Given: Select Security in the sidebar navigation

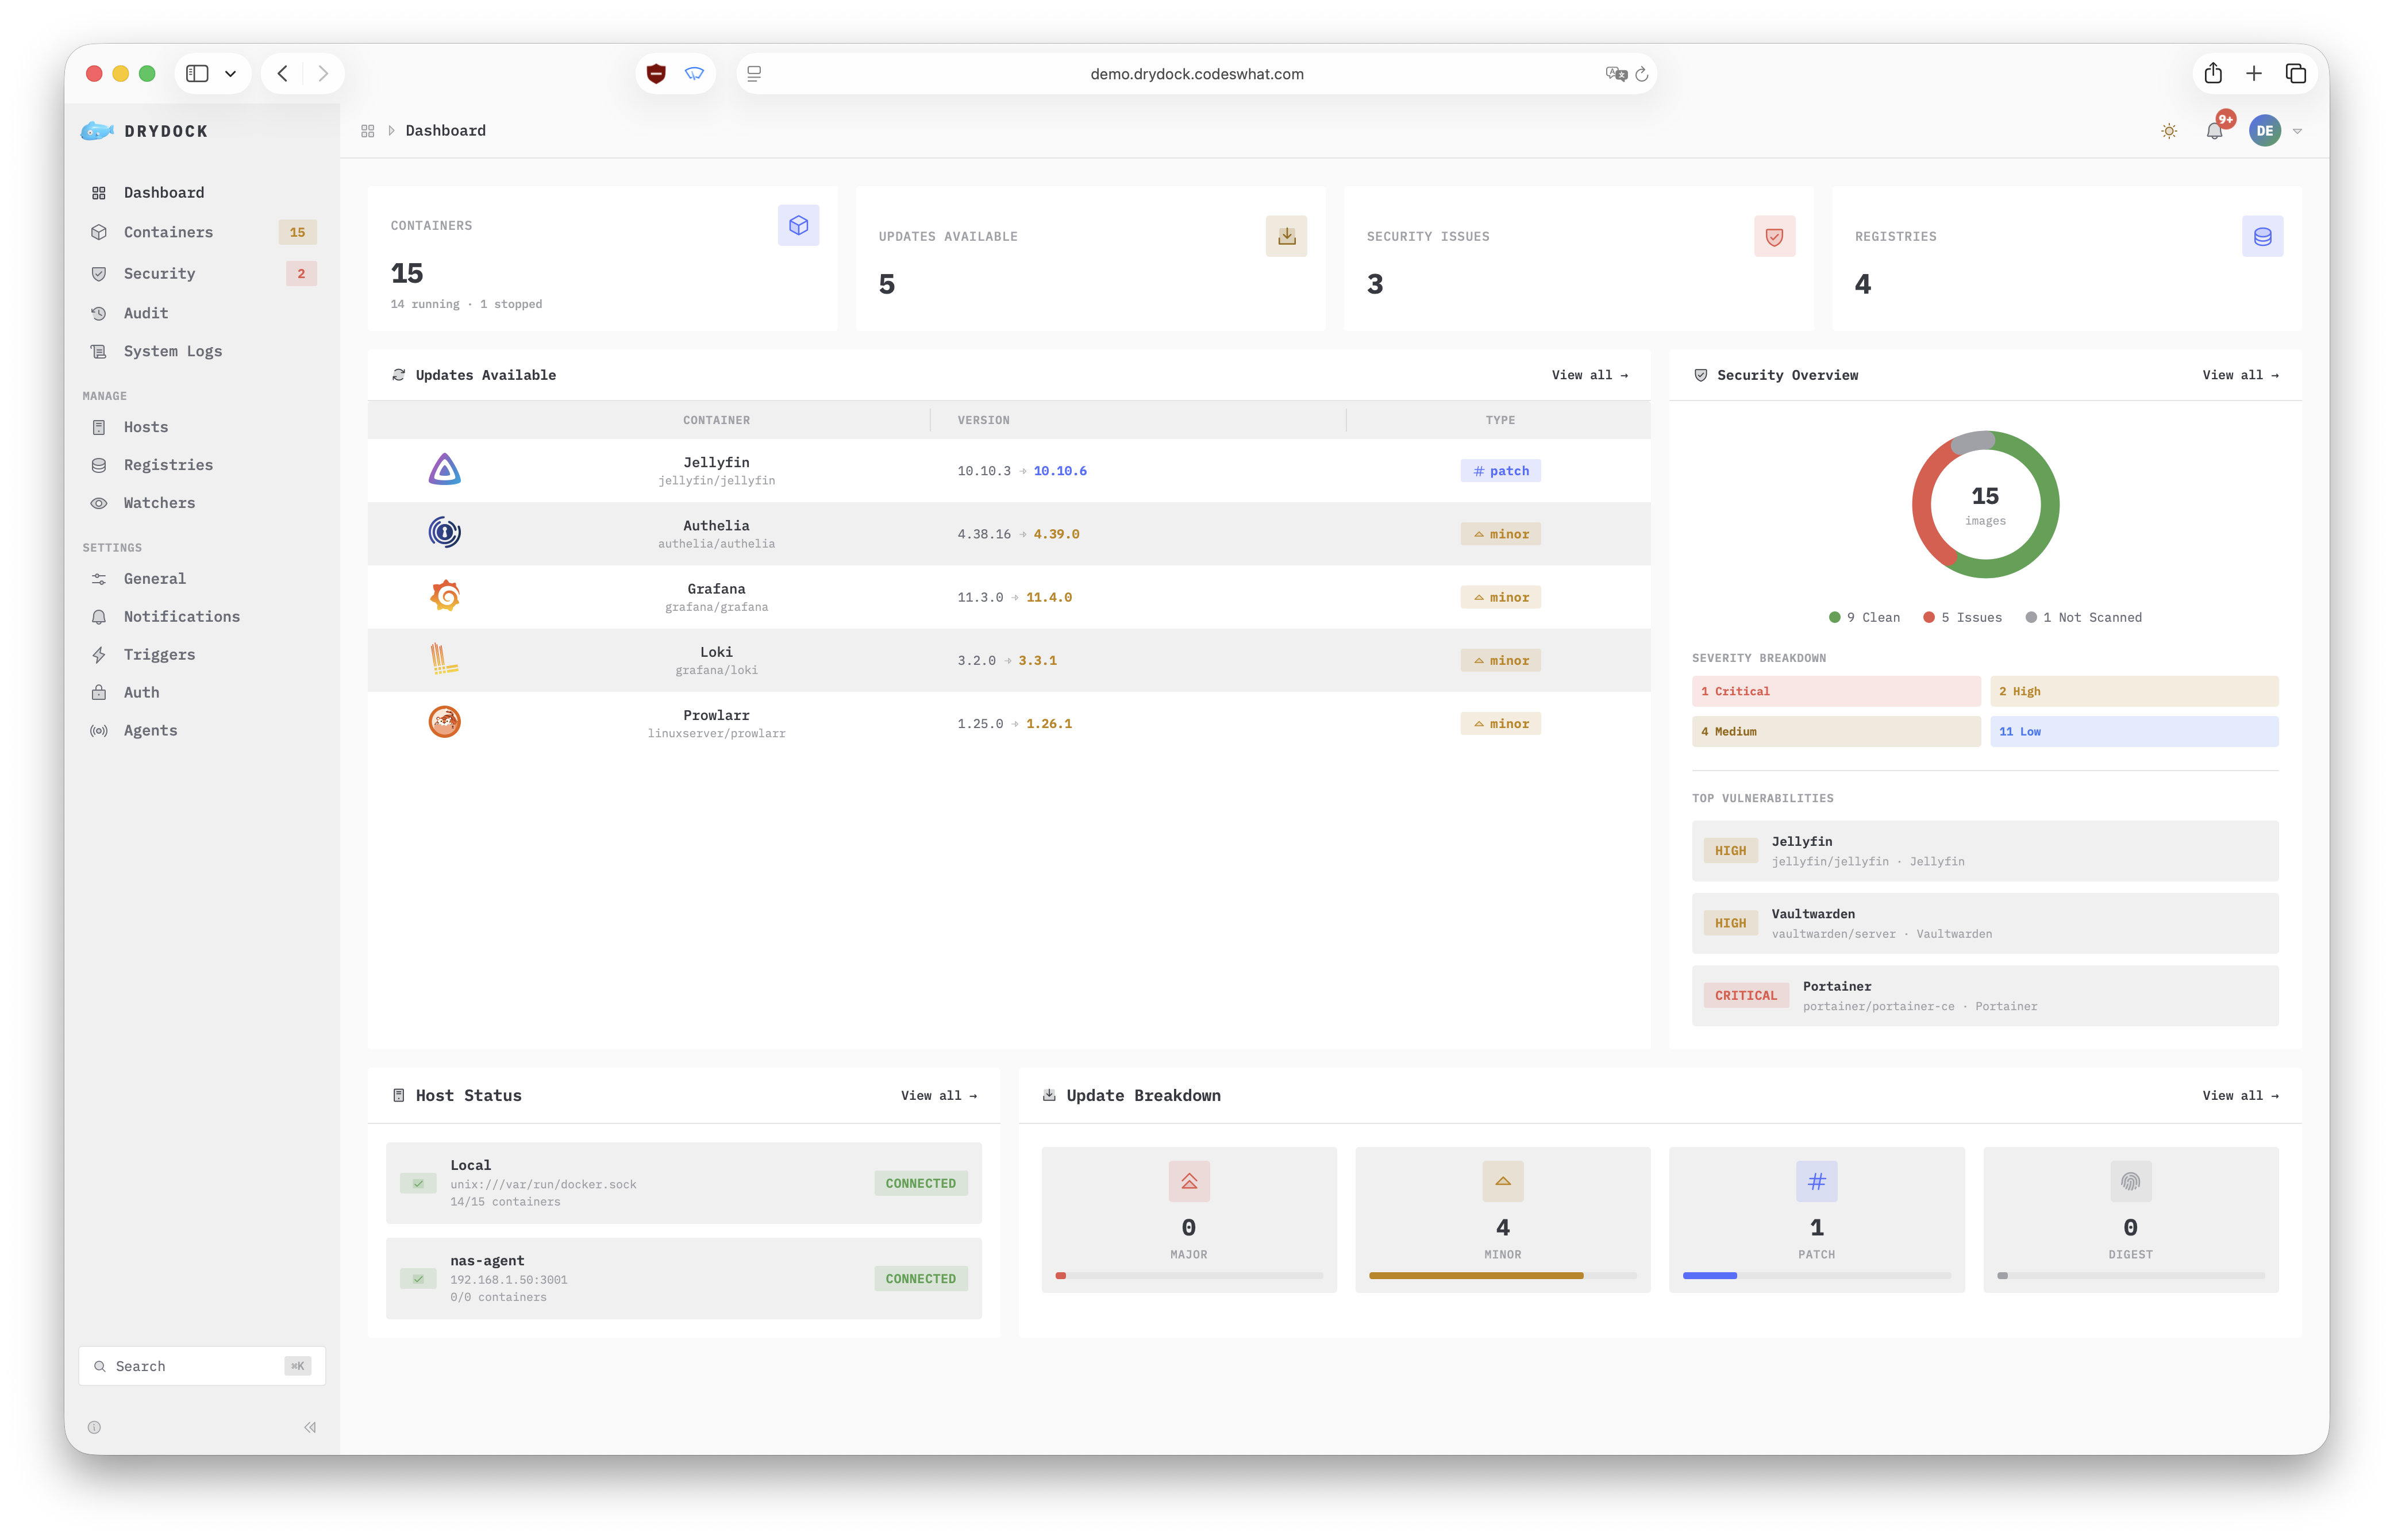Looking at the screenshot, I should click(158, 273).
